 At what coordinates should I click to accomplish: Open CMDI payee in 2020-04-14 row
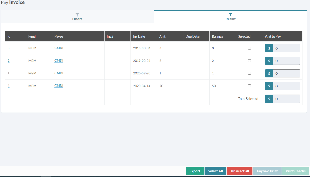tap(59, 86)
